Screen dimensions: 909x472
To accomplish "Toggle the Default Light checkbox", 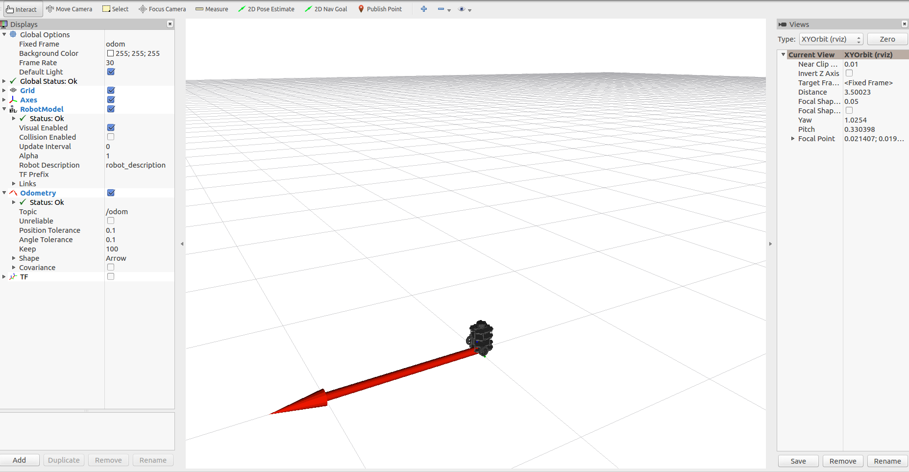I will pyautogui.click(x=111, y=72).
